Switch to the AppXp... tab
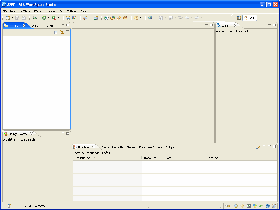This screenshot has height=210, width=280. click(38, 26)
